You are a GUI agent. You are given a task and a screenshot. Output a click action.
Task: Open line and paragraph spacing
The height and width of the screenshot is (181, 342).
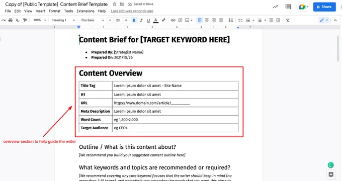coord(231,20)
